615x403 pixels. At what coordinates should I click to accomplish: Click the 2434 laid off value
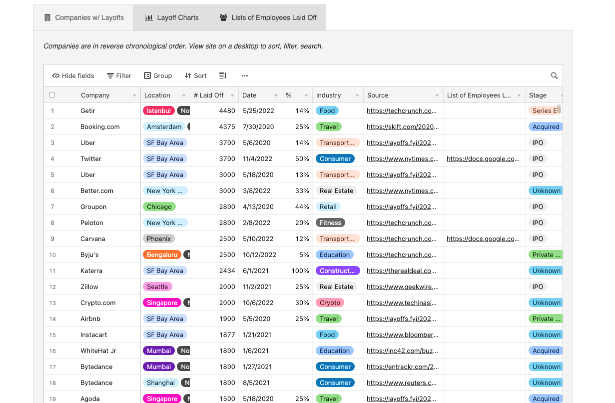coord(227,271)
